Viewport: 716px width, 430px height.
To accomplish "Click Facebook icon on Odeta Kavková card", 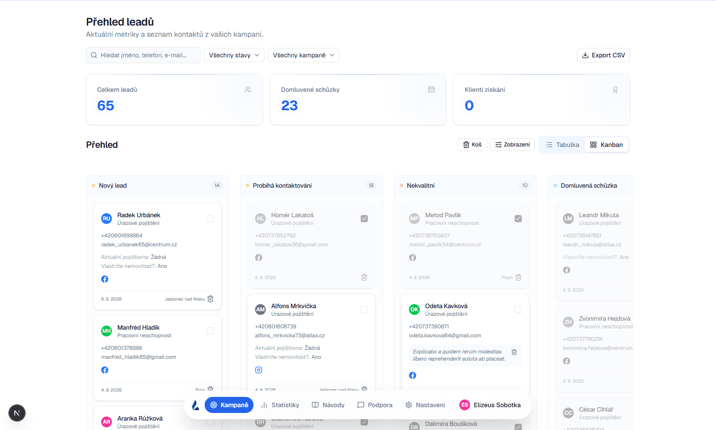I will coord(413,375).
